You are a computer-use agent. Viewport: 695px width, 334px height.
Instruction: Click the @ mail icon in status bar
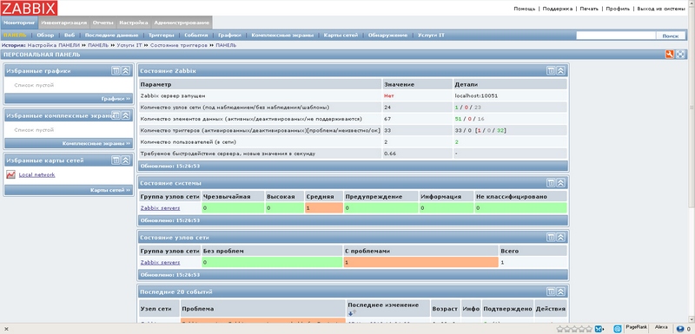[x=617, y=329]
